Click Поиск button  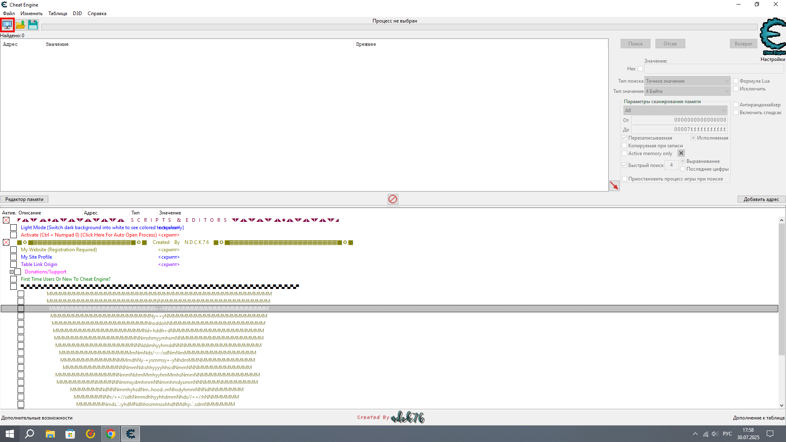[x=635, y=44]
